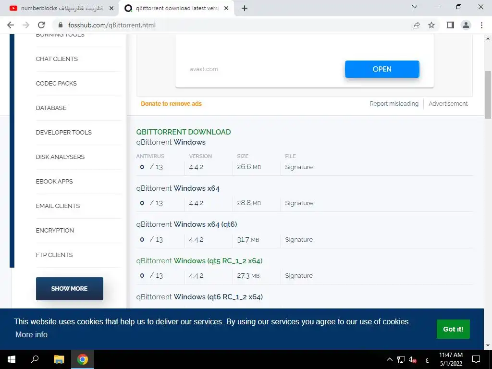Download qBittorrent Windows (qt6 RC_1_2 x64)
The image size is (492, 369).
coord(199,297)
